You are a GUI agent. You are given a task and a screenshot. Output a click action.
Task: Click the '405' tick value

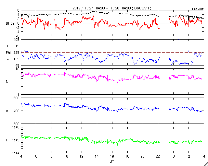pos(16,40)
